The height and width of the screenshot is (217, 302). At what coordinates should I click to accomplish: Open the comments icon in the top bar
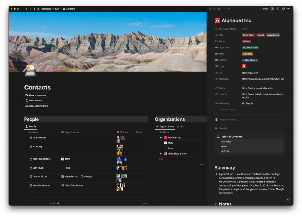pos(272,9)
